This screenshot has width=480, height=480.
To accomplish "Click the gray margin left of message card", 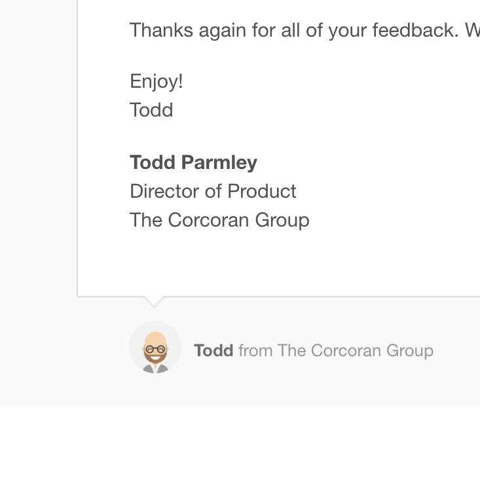I will point(38,153).
